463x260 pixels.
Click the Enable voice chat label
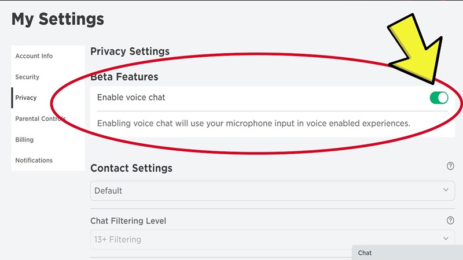pos(131,98)
